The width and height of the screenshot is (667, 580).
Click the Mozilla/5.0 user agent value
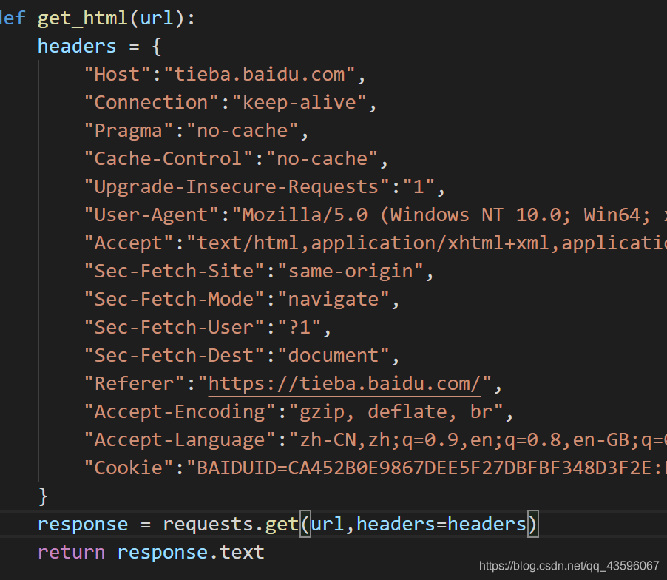[449, 215]
